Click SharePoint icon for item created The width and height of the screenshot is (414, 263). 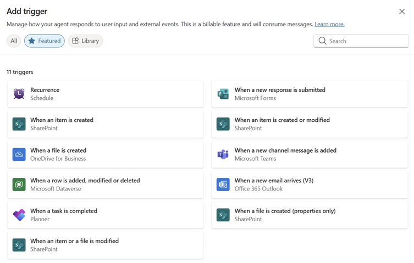pyautogui.click(x=19, y=124)
